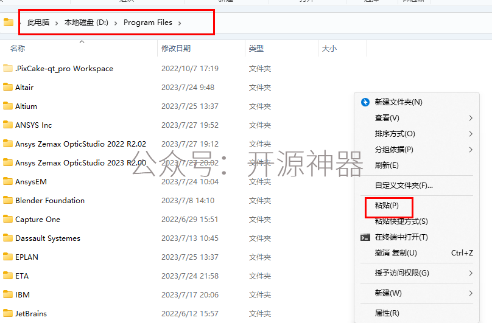Click the Capture One folder icon

8,219
